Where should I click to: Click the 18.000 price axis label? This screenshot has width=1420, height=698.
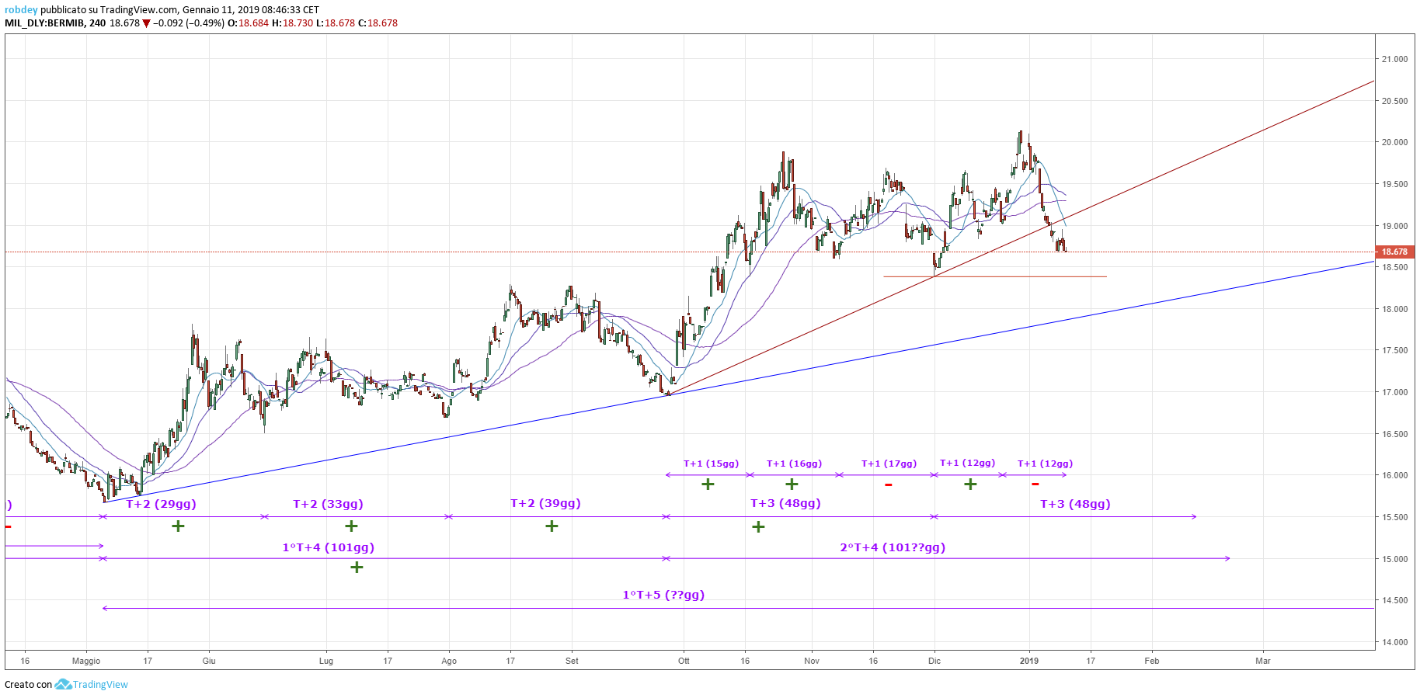(x=1394, y=309)
